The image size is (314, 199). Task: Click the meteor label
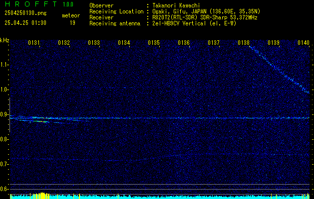(71, 15)
